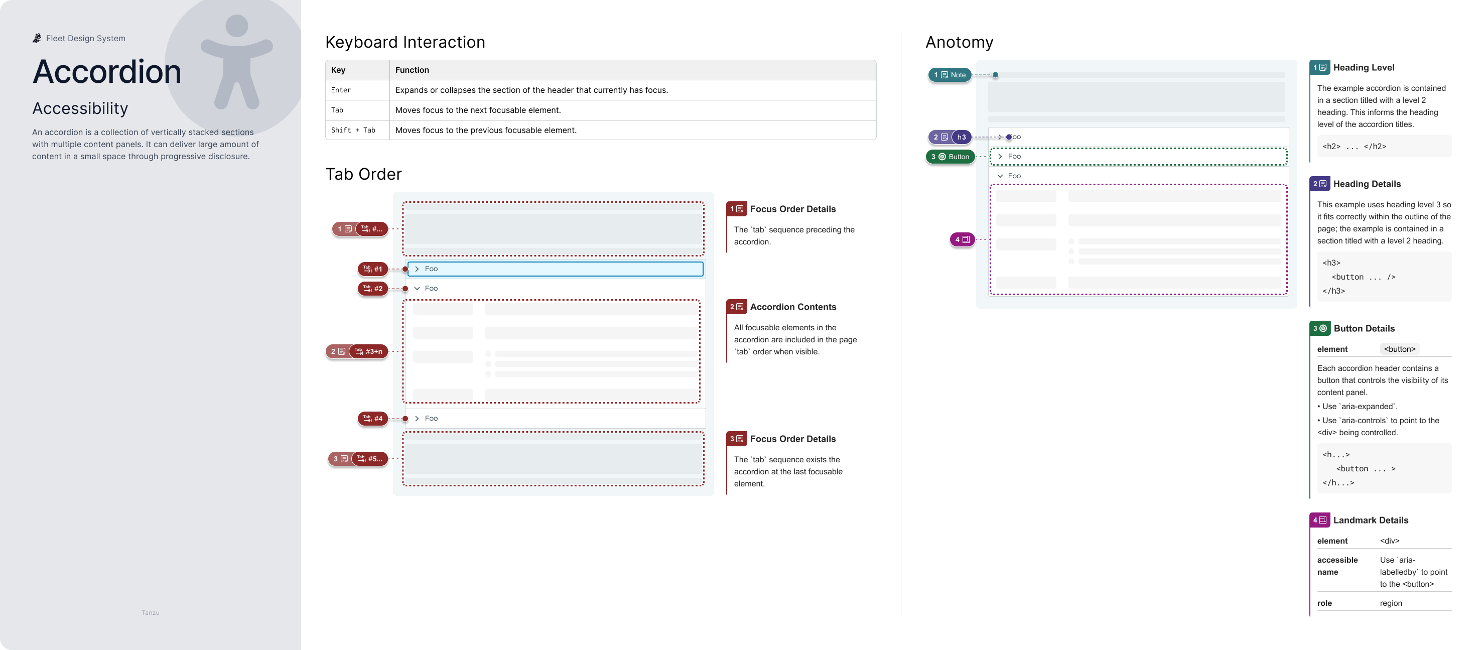Click the <button ... /> code line under <h3>

coord(1363,277)
